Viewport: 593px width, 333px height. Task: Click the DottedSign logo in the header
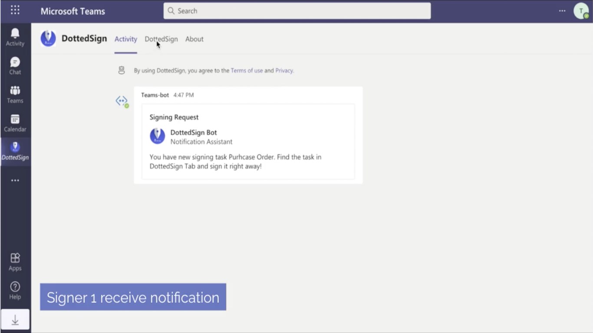click(48, 39)
